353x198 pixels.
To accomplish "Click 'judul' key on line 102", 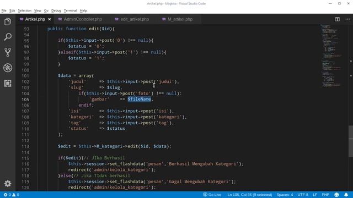I will tap(77, 81).
